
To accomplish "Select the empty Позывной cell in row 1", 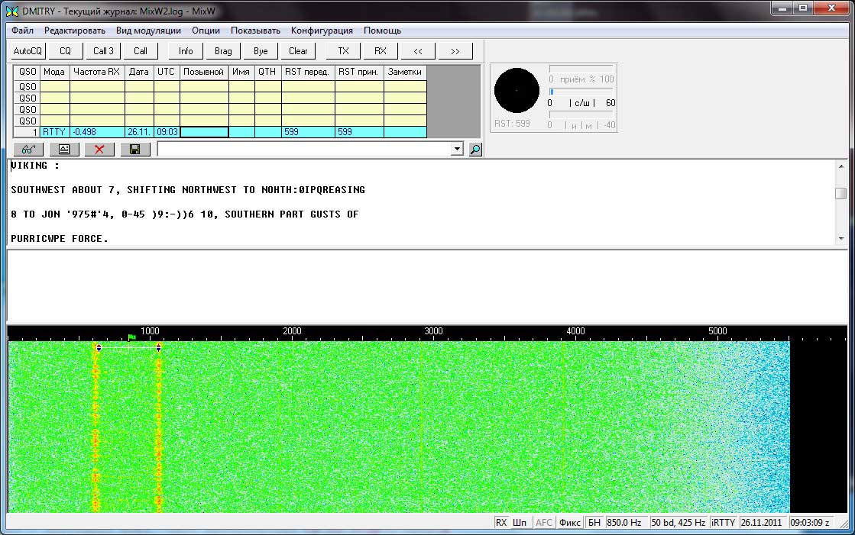I will click(204, 132).
